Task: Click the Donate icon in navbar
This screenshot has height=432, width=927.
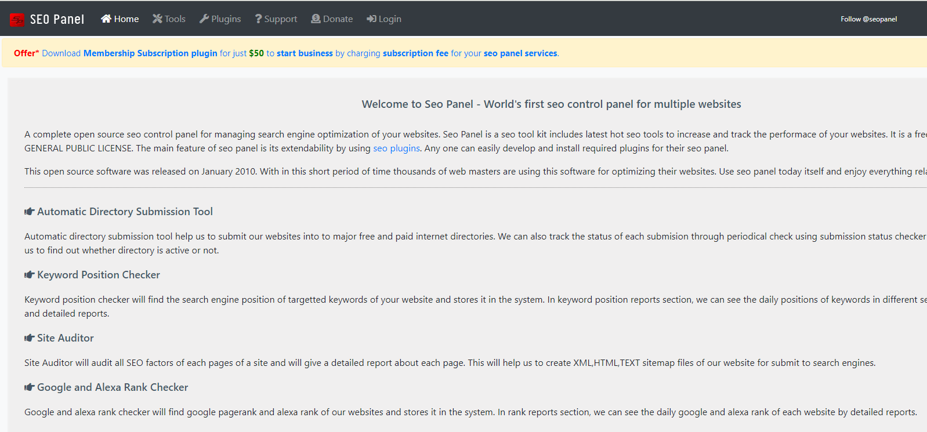Action: [316, 19]
